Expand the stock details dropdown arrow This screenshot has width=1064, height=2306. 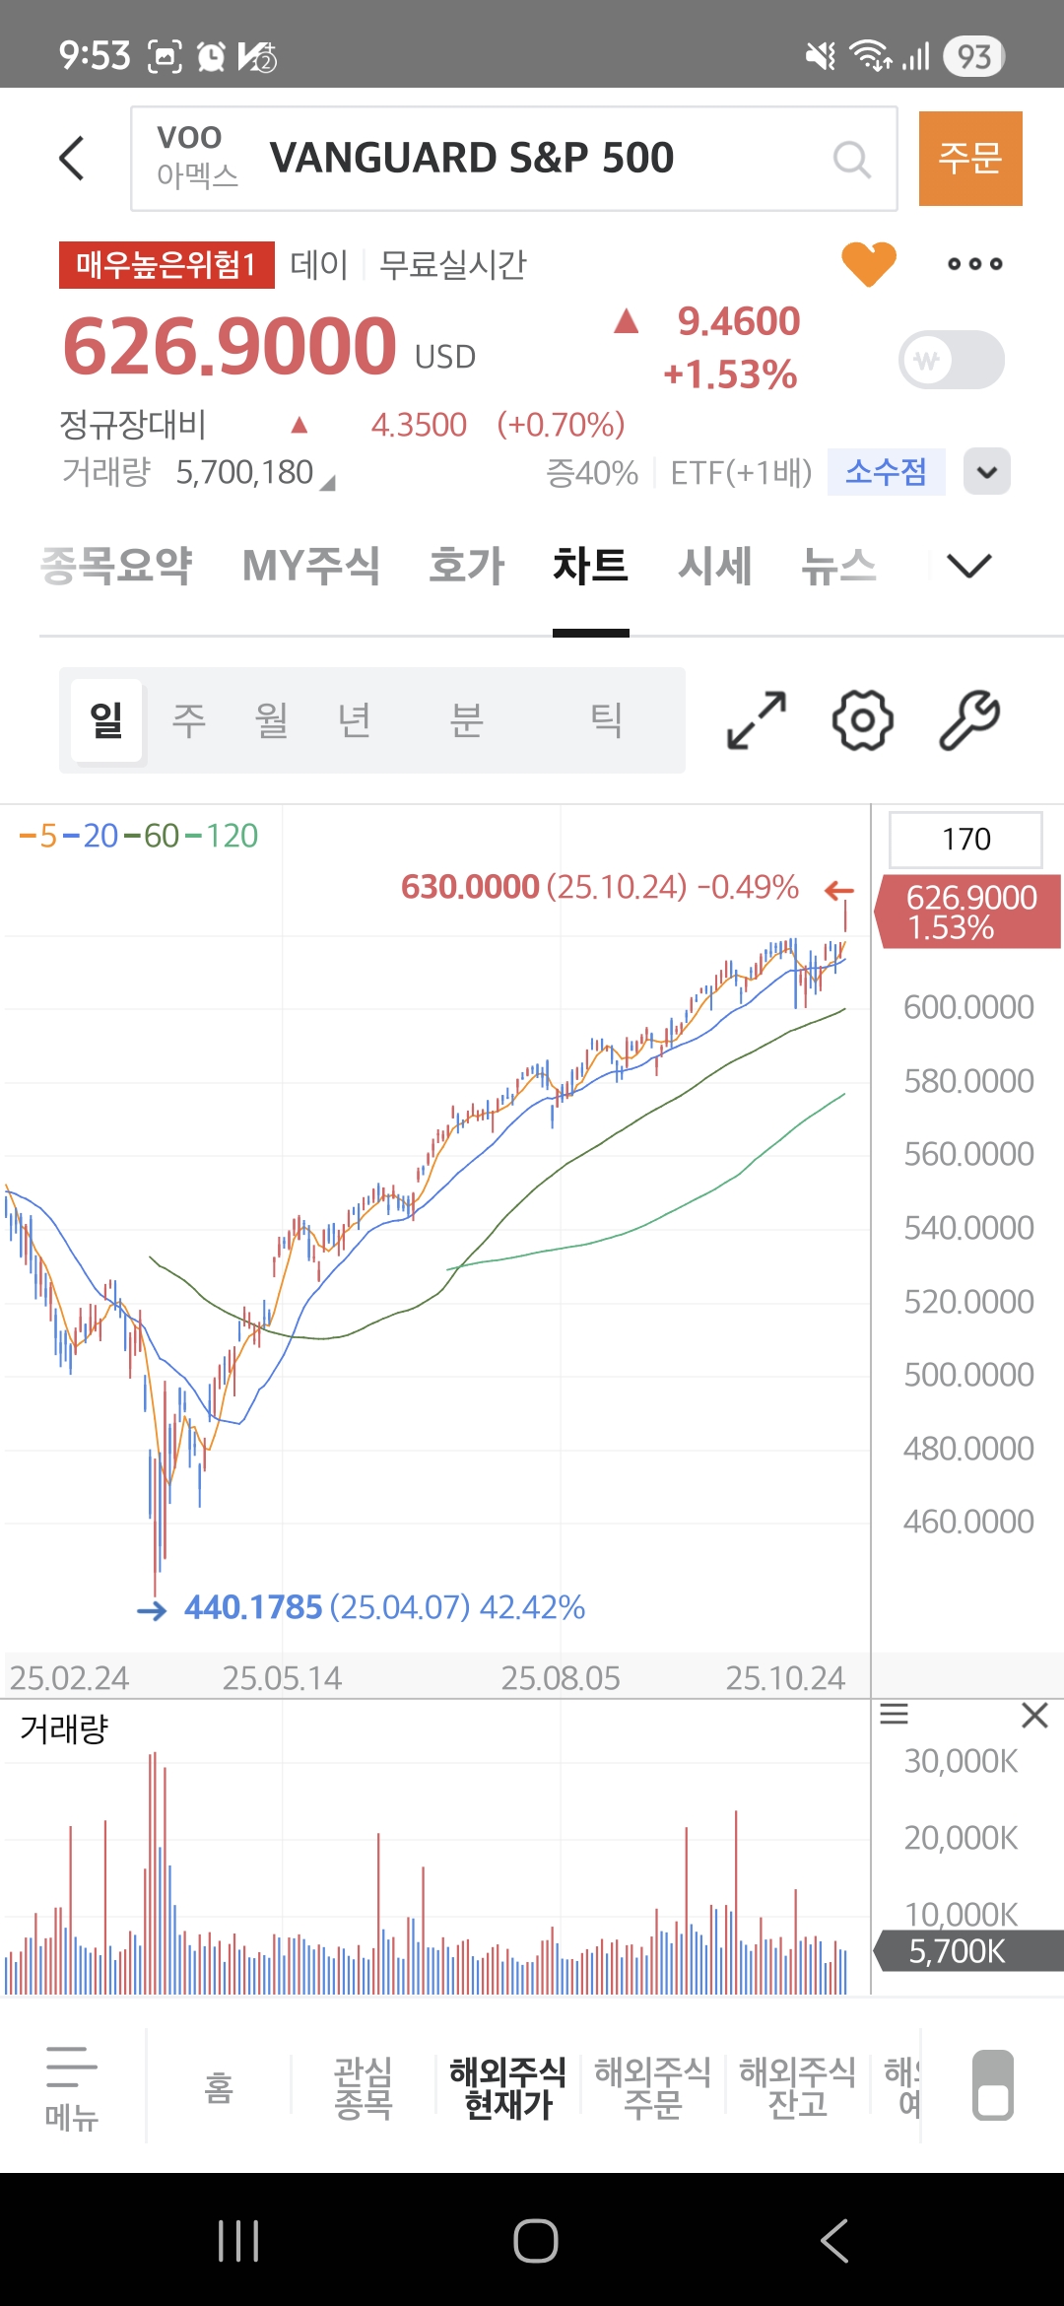(986, 472)
